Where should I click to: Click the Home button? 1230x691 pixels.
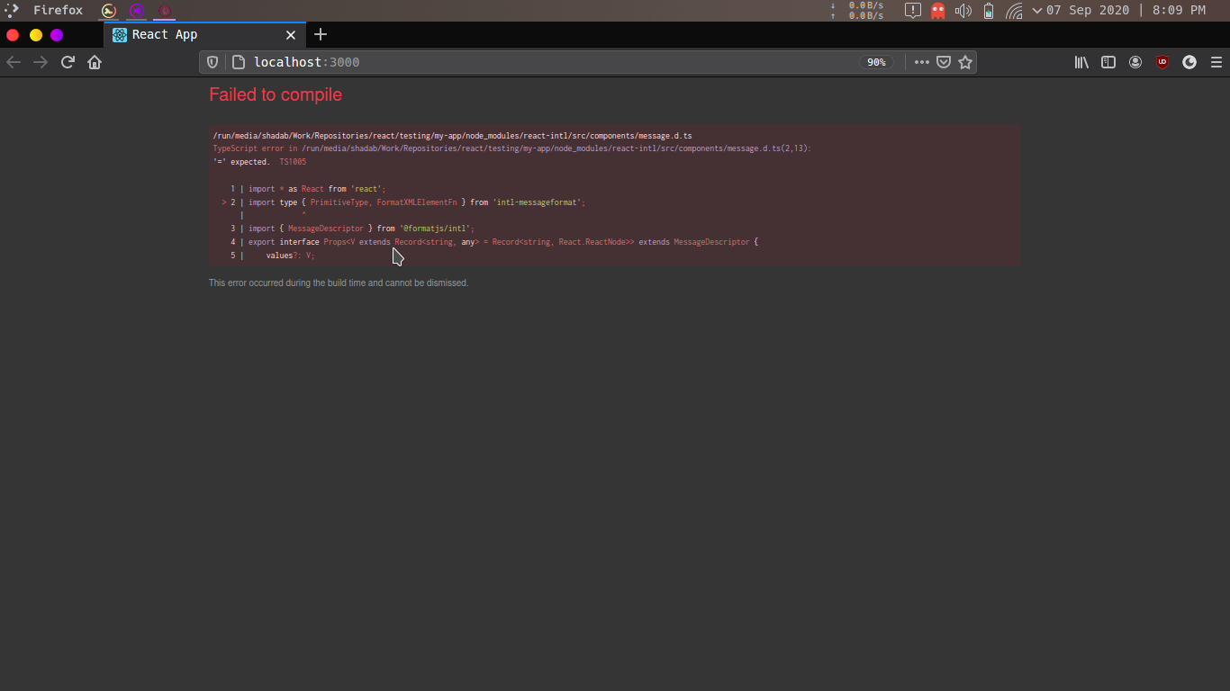pos(95,62)
